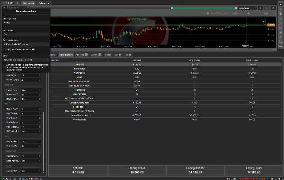Click the date range start slider handle
This screenshot has width=284, height=180.
(x=172, y=8)
